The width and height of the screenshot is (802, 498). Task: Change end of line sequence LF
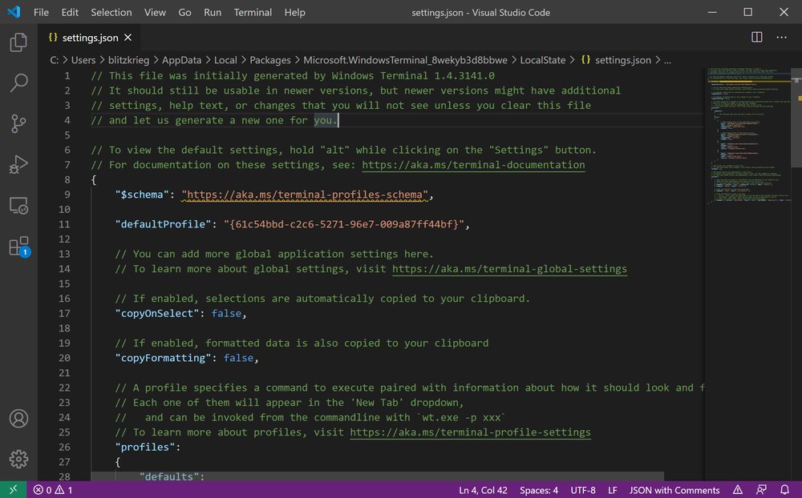point(612,490)
